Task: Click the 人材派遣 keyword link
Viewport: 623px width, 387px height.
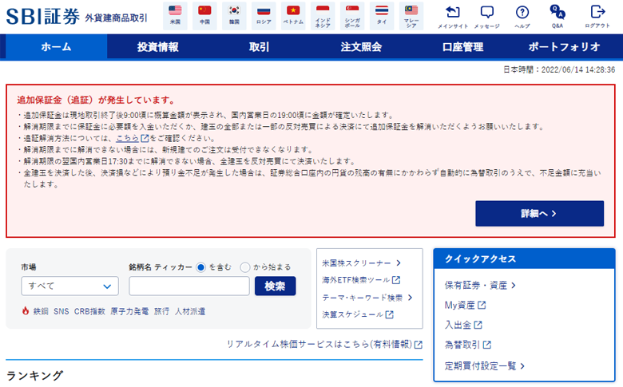Action: click(190, 311)
